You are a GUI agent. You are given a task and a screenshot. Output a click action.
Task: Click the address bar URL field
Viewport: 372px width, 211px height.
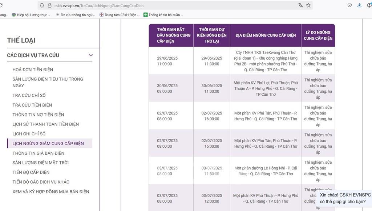(174, 5)
